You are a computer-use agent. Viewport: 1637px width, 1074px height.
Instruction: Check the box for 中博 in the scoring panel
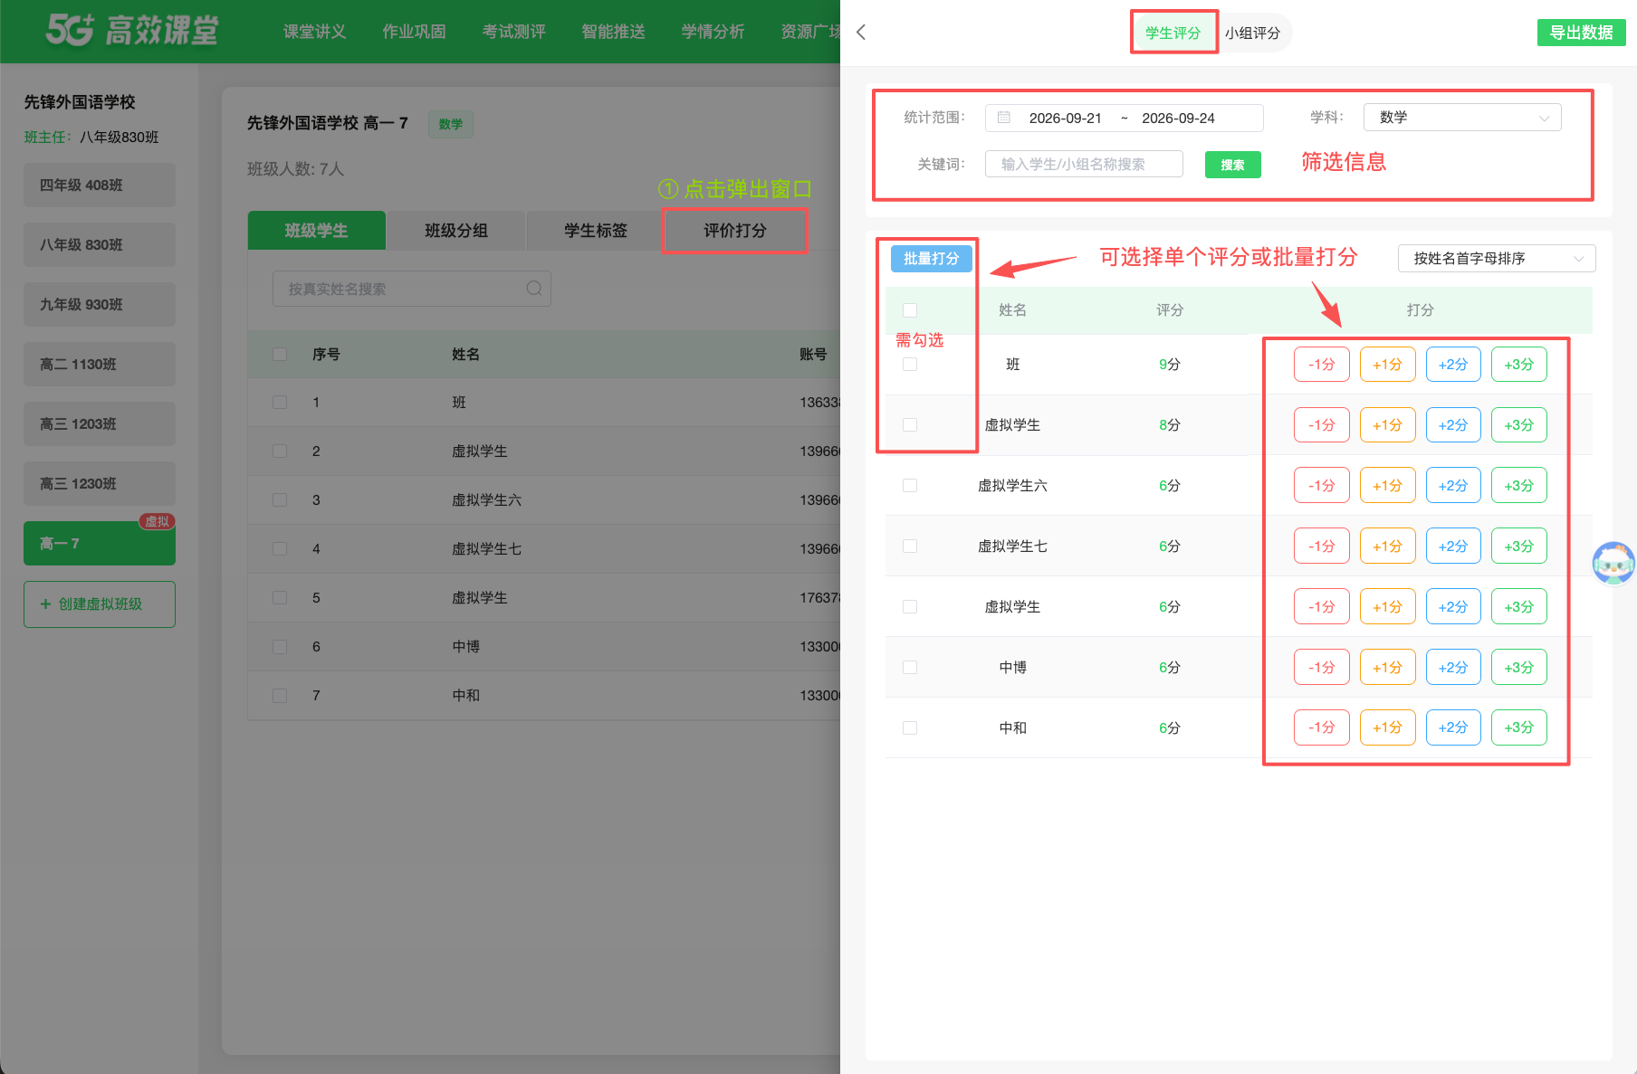tap(910, 668)
